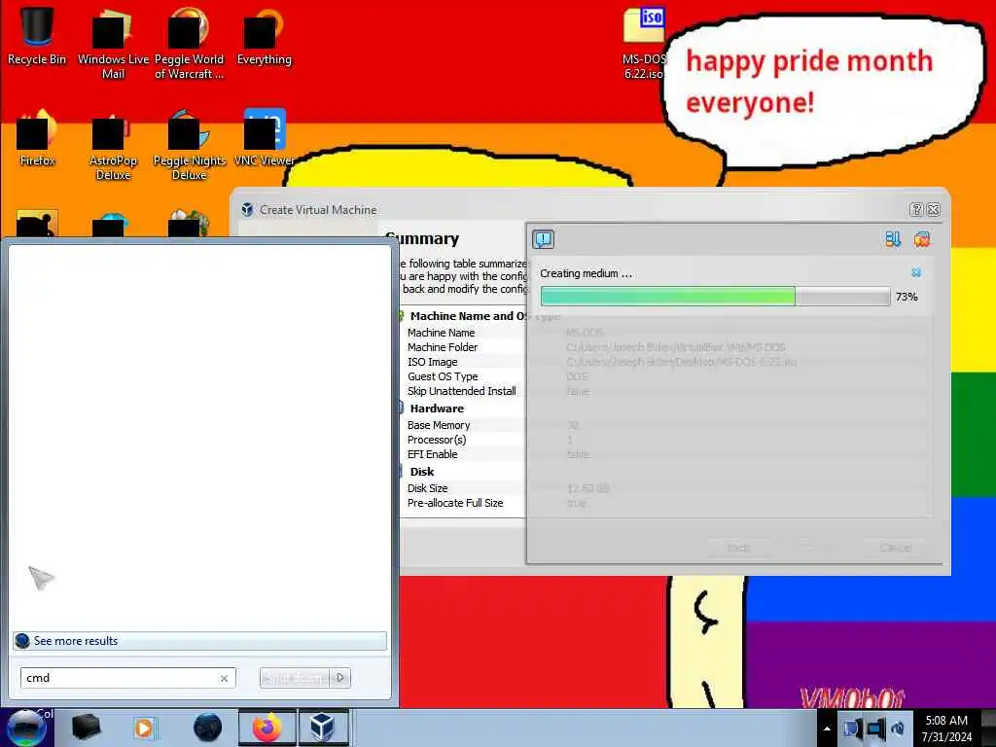This screenshot has height=747, width=996.
Task: Select the Hardware section header
Action: point(437,409)
